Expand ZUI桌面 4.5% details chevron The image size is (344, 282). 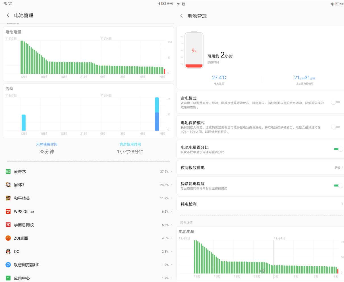point(171,238)
